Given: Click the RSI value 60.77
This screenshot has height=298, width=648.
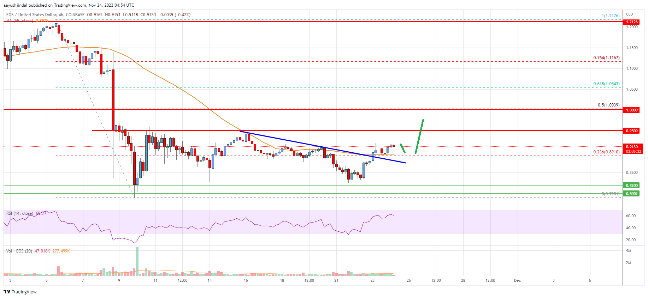Looking at the screenshot, I should tap(41, 213).
